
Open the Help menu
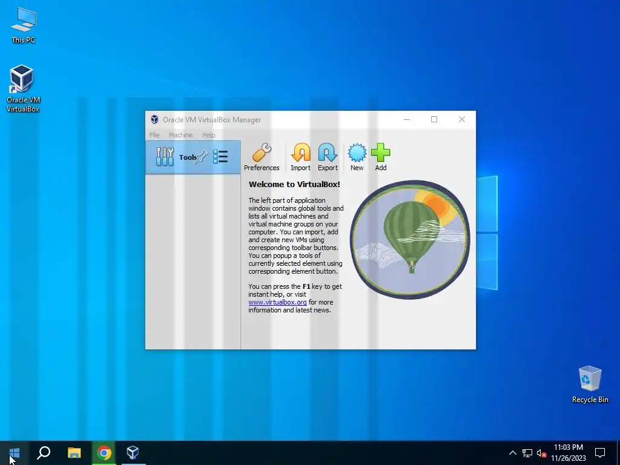[x=209, y=135]
